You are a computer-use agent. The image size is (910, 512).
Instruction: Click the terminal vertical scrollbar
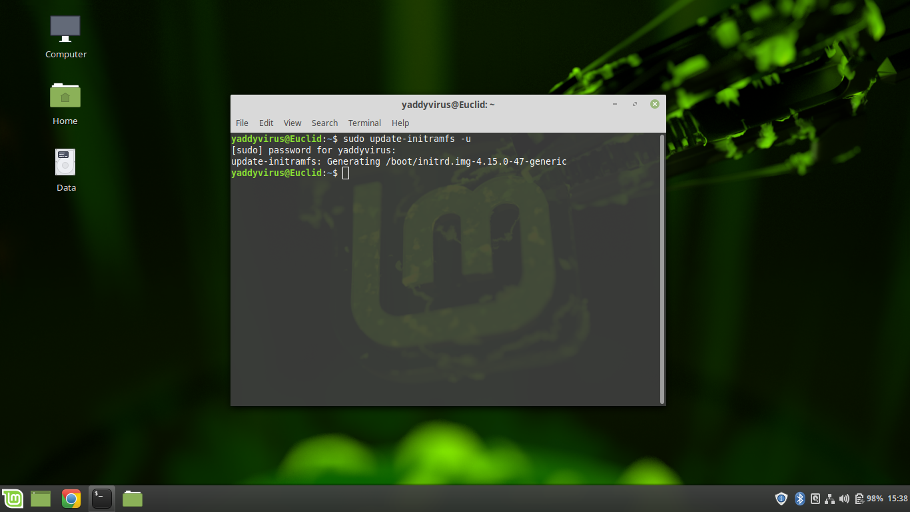click(x=662, y=269)
